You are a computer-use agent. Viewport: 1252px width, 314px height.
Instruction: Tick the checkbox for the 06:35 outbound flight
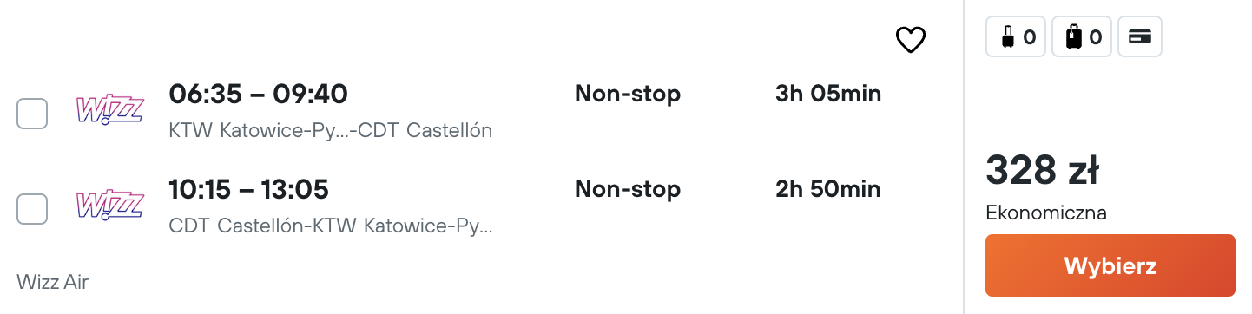click(32, 114)
